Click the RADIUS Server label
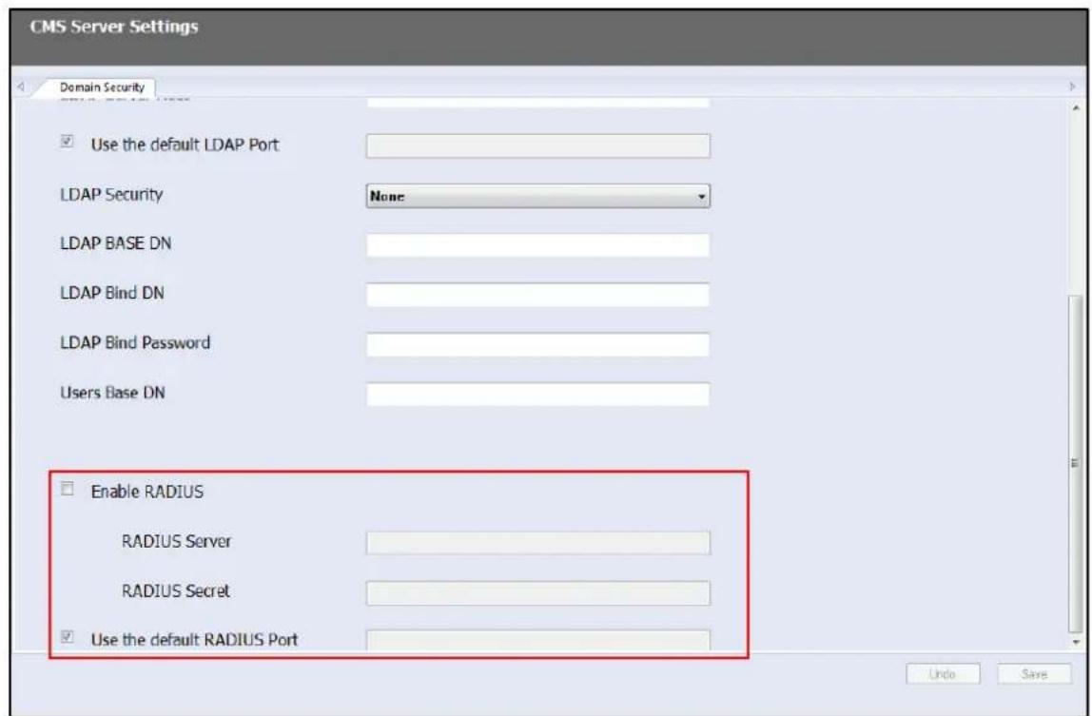 [176, 541]
